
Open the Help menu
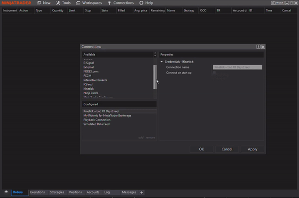pyautogui.click(x=146, y=3)
